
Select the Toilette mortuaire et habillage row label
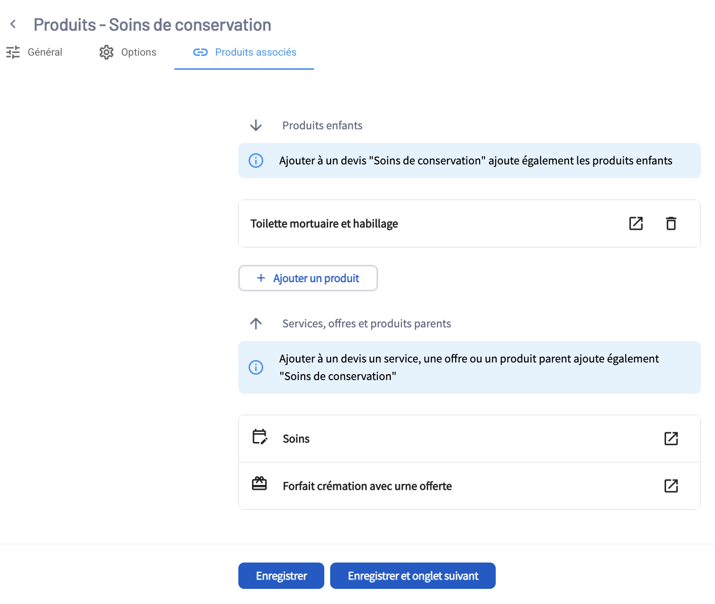324,223
